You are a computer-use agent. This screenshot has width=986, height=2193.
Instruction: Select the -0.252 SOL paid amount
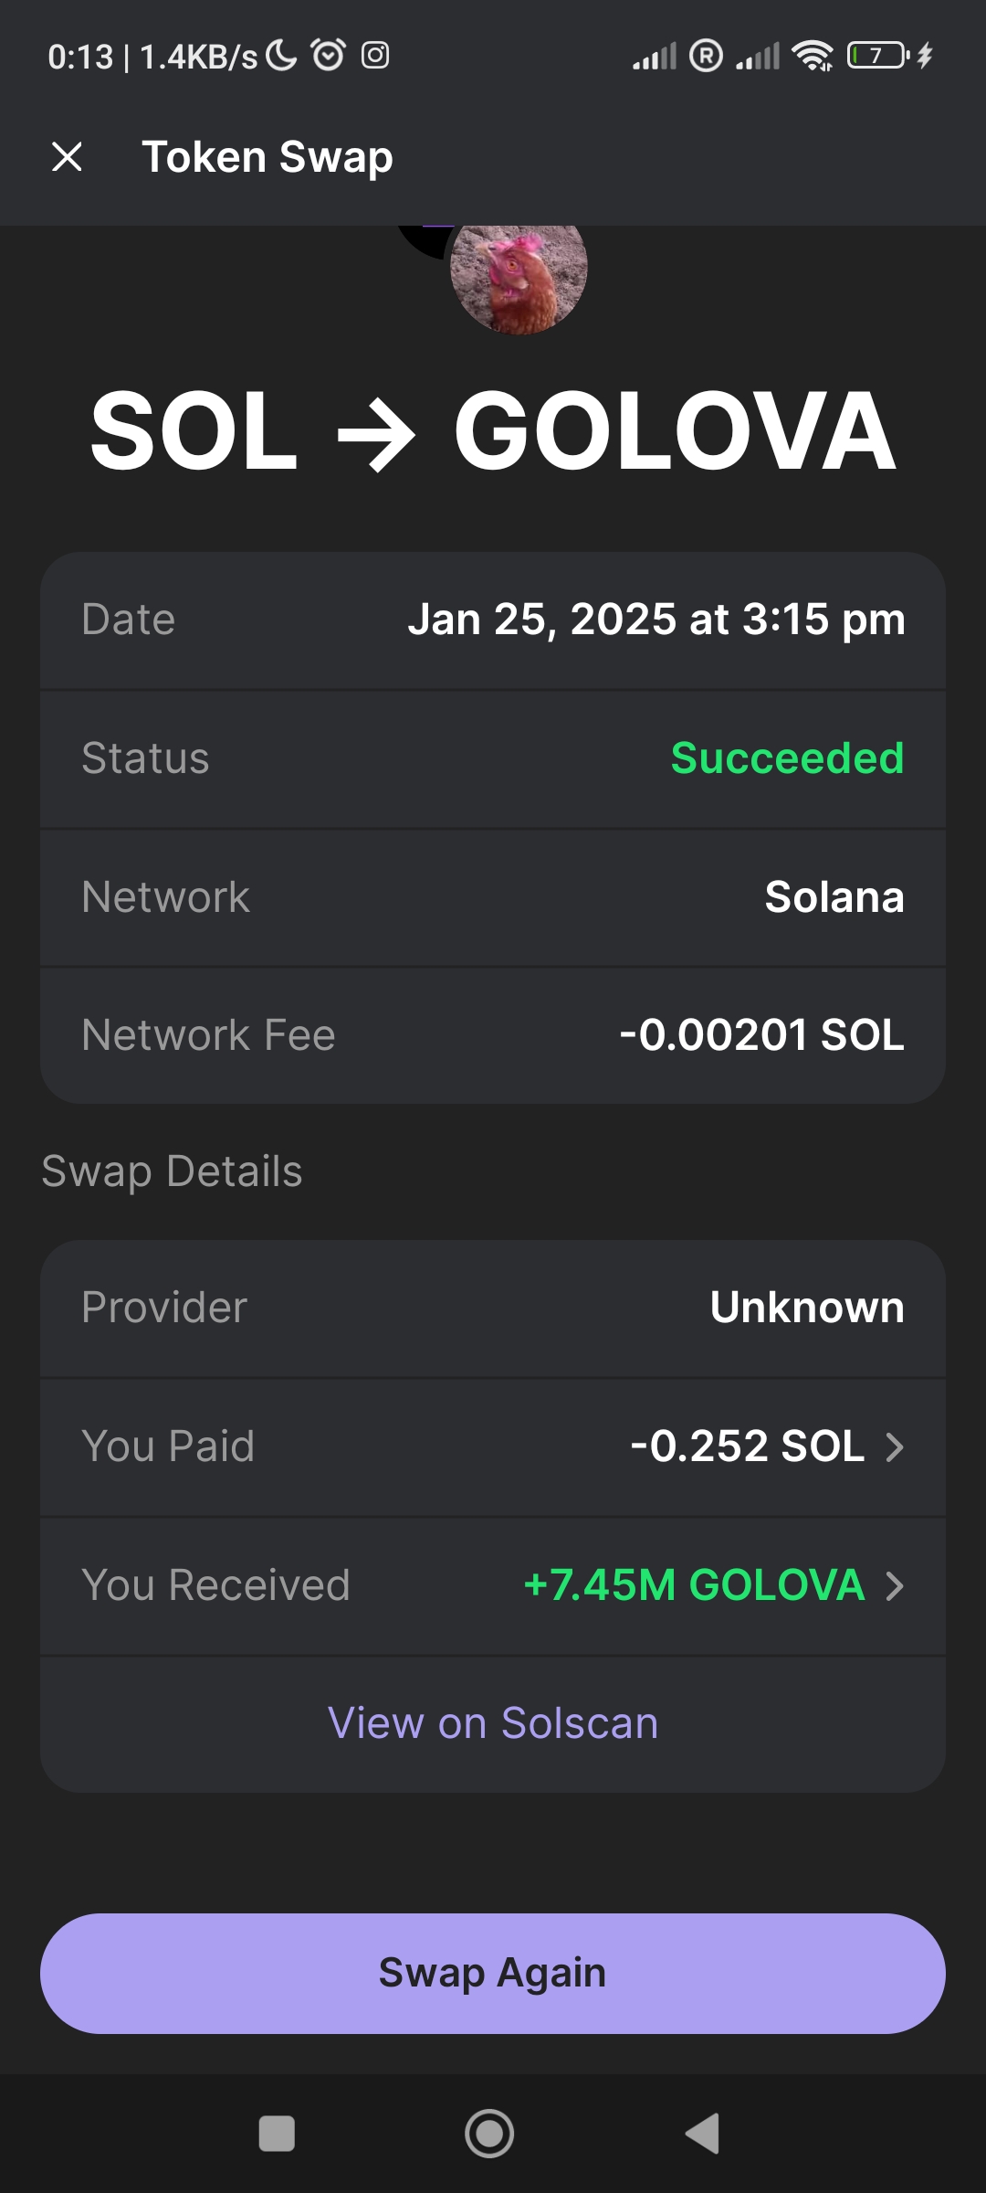tap(748, 1446)
